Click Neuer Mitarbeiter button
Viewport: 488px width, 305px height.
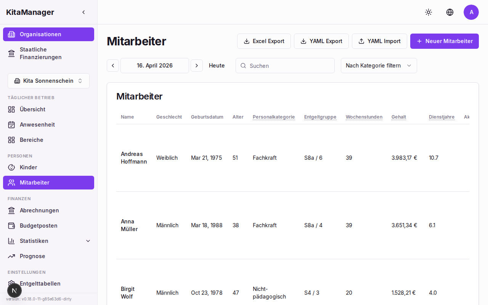[x=444, y=41]
